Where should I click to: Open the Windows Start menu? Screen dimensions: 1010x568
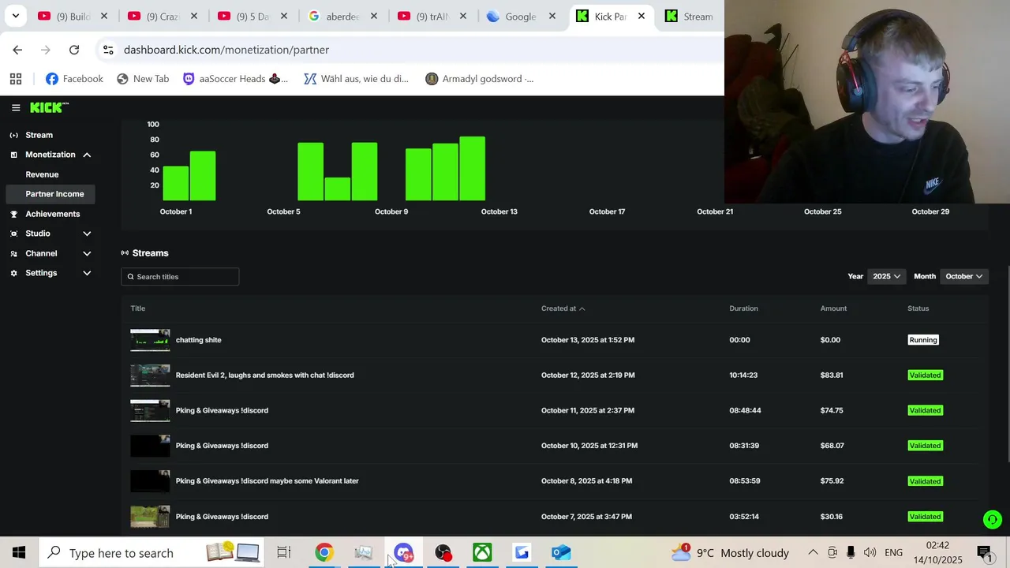(x=19, y=553)
